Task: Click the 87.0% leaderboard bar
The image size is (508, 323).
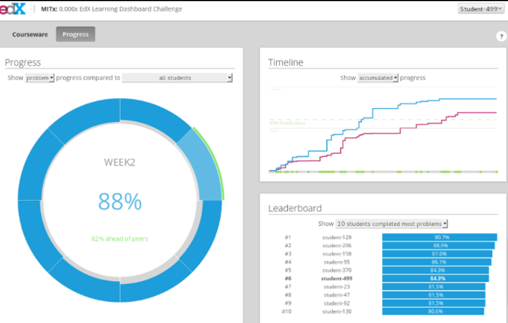Action: pyautogui.click(x=437, y=253)
